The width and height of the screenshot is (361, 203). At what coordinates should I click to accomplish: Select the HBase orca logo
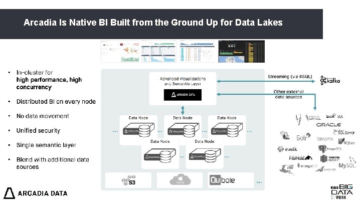301,158
